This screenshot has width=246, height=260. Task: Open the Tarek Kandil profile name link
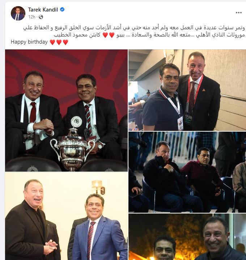(x=43, y=10)
